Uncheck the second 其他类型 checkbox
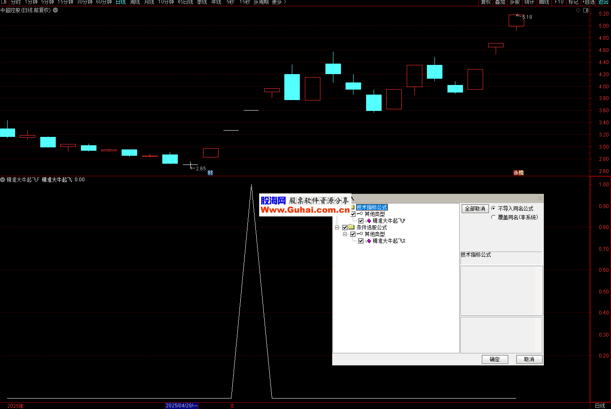The width and height of the screenshot is (611, 409). click(353, 234)
